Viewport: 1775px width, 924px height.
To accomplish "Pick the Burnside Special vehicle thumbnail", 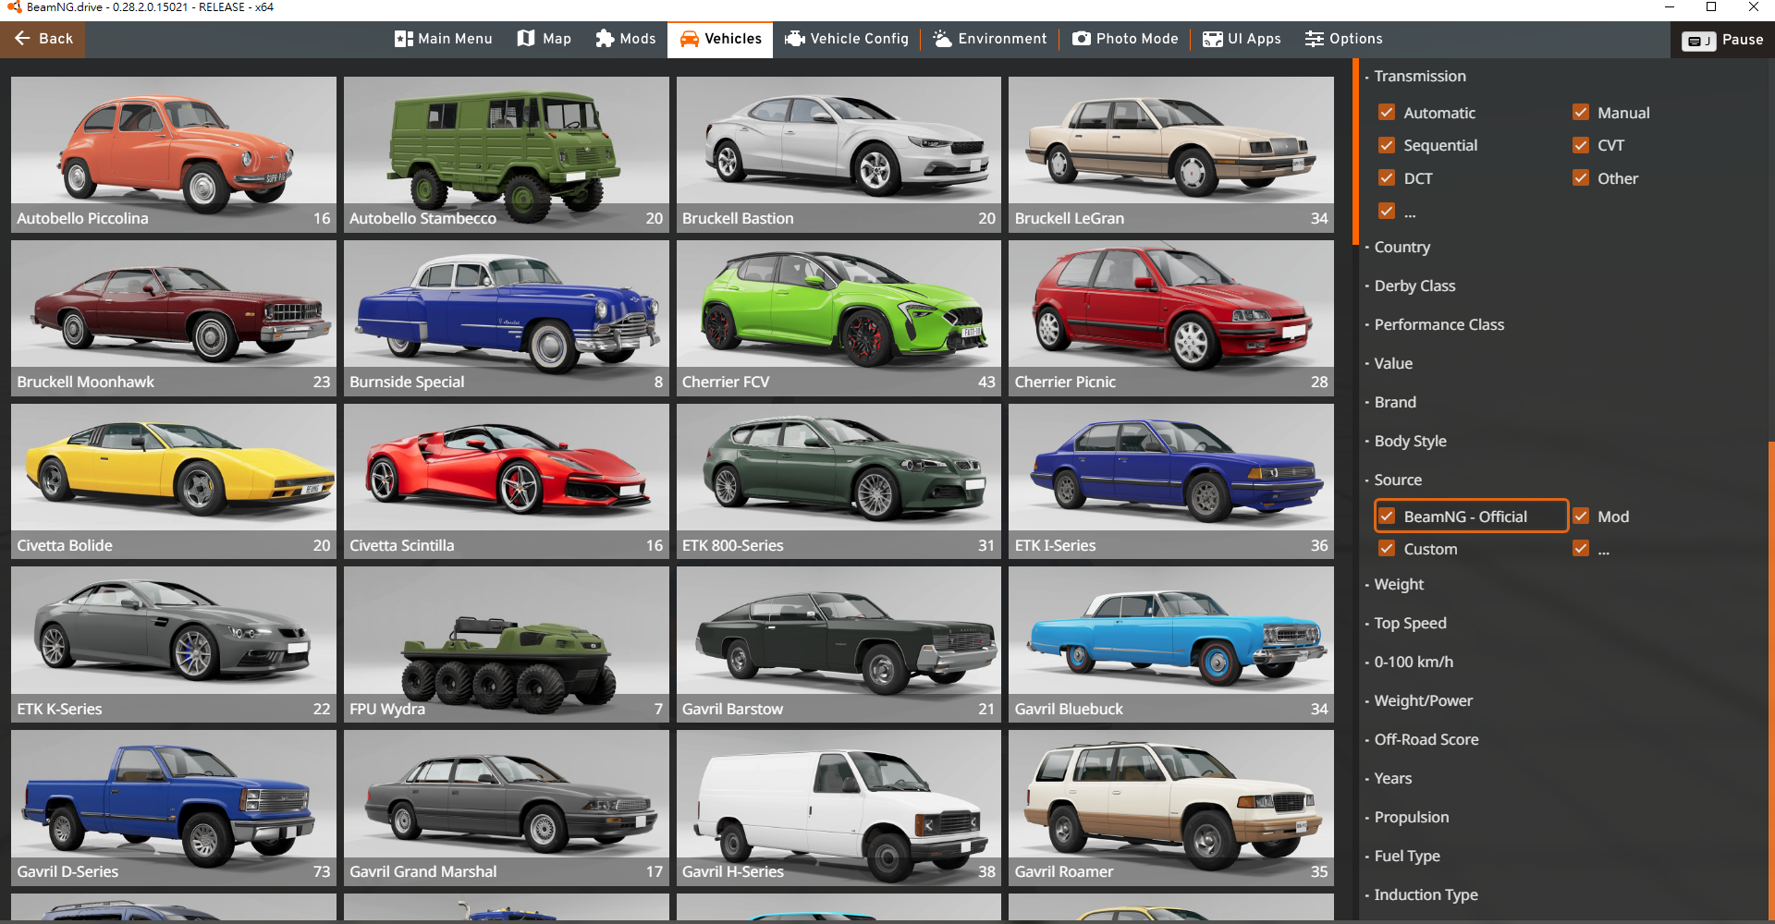I will (x=507, y=318).
